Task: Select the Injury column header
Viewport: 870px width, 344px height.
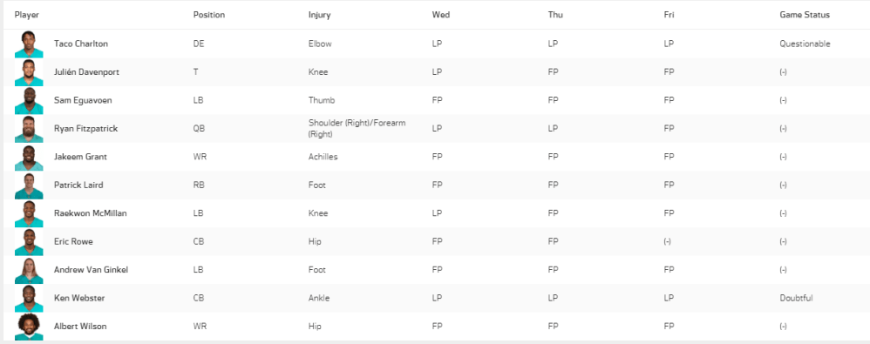Action: 320,15
